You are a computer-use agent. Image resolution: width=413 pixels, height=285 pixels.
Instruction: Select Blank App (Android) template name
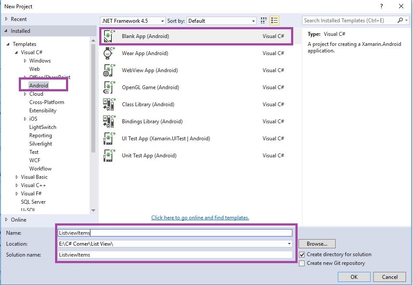[146, 36]
